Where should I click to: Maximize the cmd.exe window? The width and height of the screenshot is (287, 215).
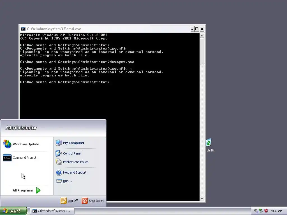197,29
